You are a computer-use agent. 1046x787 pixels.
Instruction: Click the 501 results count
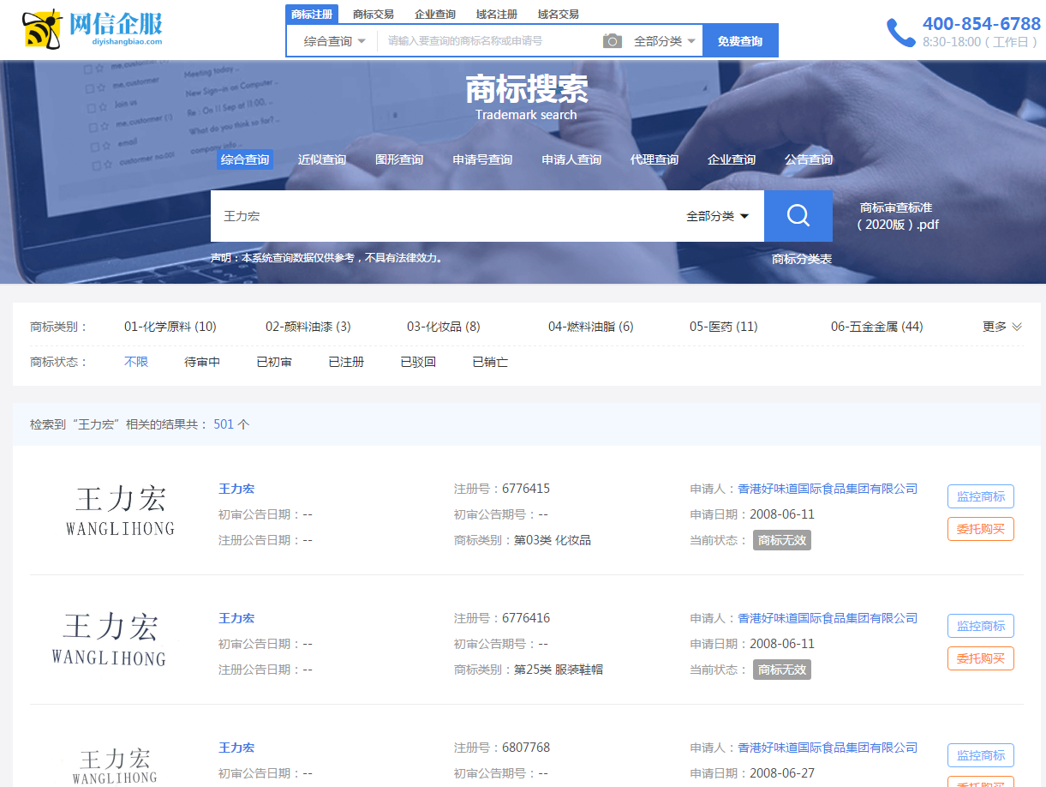tap(224, 424)
